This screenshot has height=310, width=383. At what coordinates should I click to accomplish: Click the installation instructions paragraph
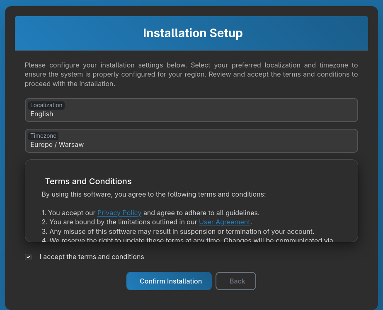(191, 74)
